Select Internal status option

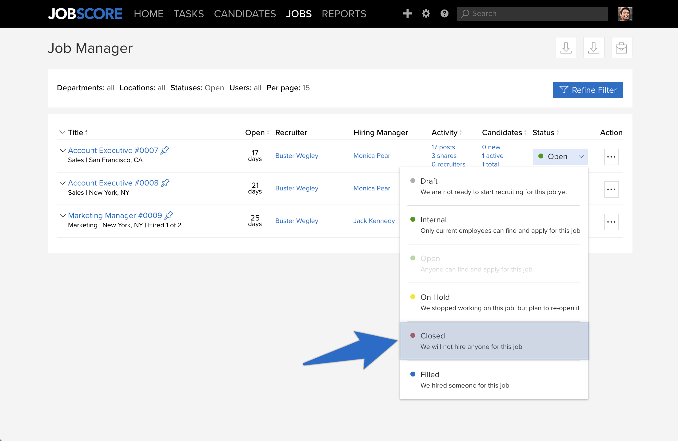(x=494, y=225)
